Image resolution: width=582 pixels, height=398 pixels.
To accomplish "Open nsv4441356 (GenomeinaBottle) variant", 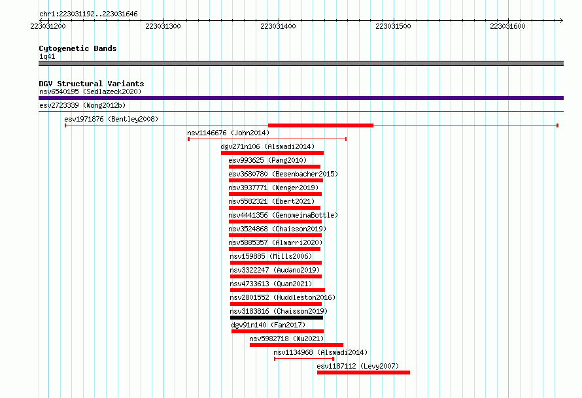I will (283, 215).
